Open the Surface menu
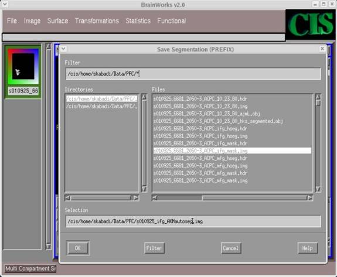This screenshot has width=337, height=277. [x=57, y=21]
